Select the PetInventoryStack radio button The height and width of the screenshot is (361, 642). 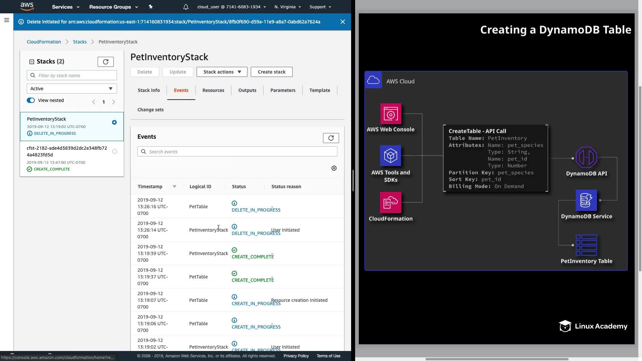tap(114, 122)
